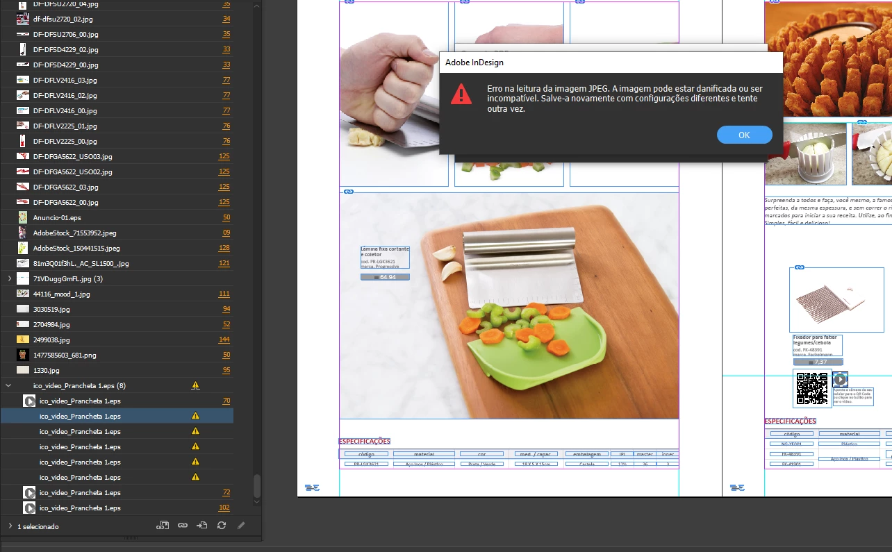Click ESPECIFICAÇÕES heading on the right page
The width and height of the screenshot is (892, 552).
(x=791, y=421)
